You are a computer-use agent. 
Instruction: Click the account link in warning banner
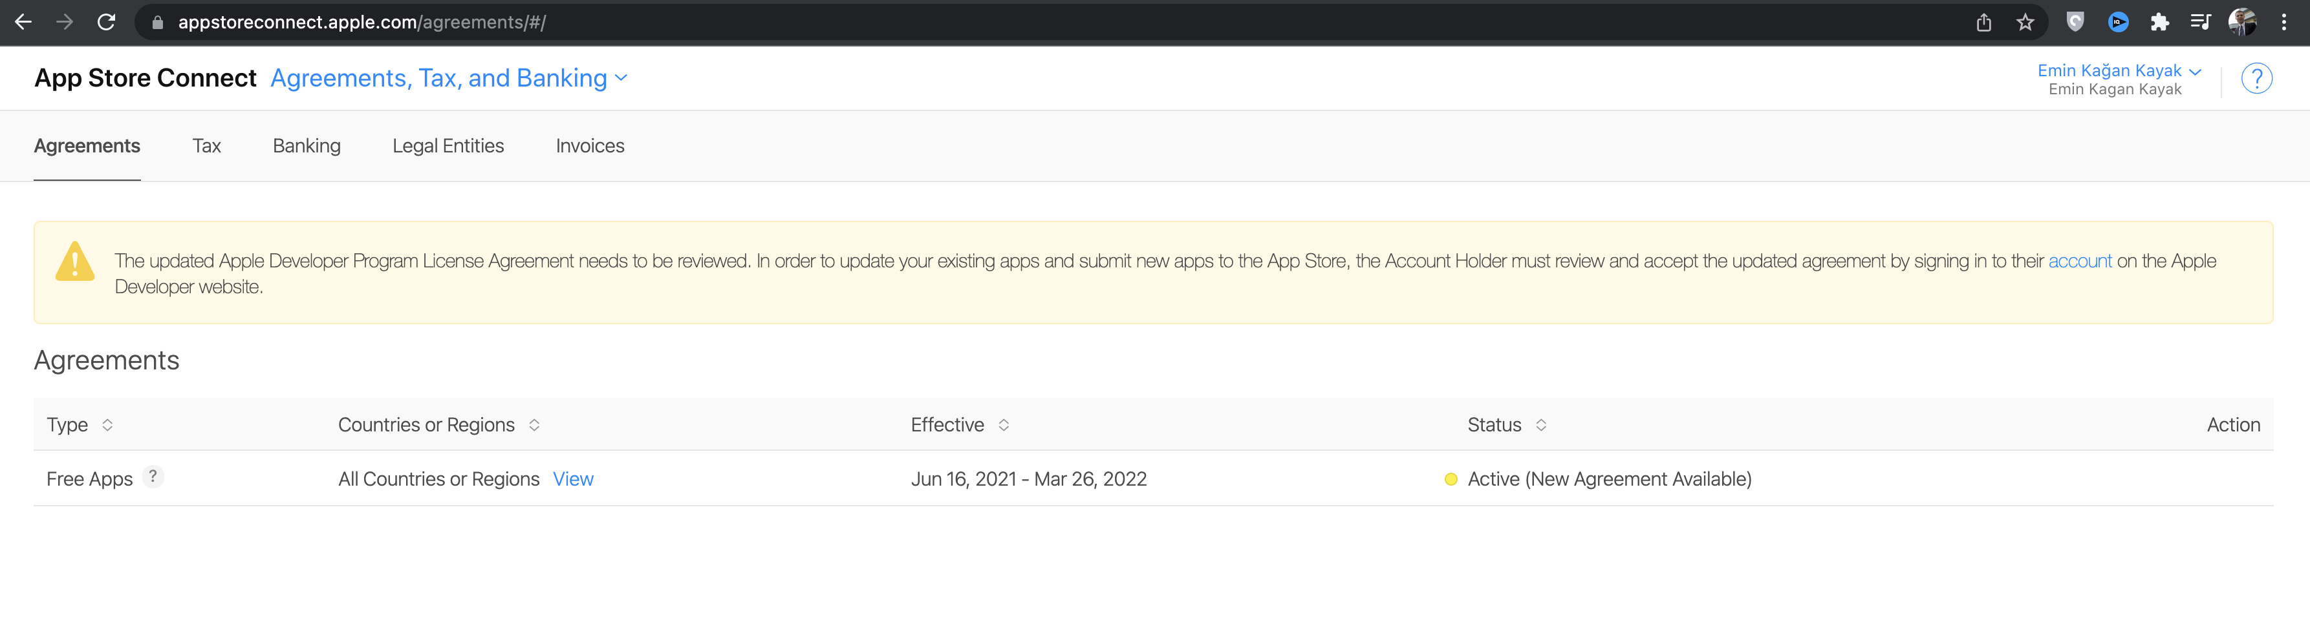[2080, 261]
